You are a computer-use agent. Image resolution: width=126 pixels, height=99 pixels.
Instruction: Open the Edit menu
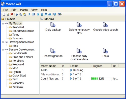click(14, 10)
